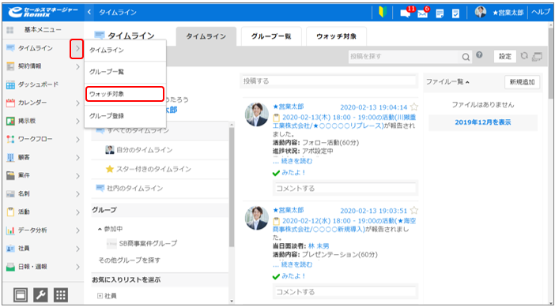The width and height of the screenshot is (555, 307).
Task: Click 設定 button
Action: pos(505,57)
